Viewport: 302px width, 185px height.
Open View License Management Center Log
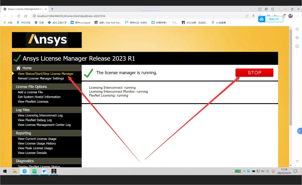(x=44, y=125)
